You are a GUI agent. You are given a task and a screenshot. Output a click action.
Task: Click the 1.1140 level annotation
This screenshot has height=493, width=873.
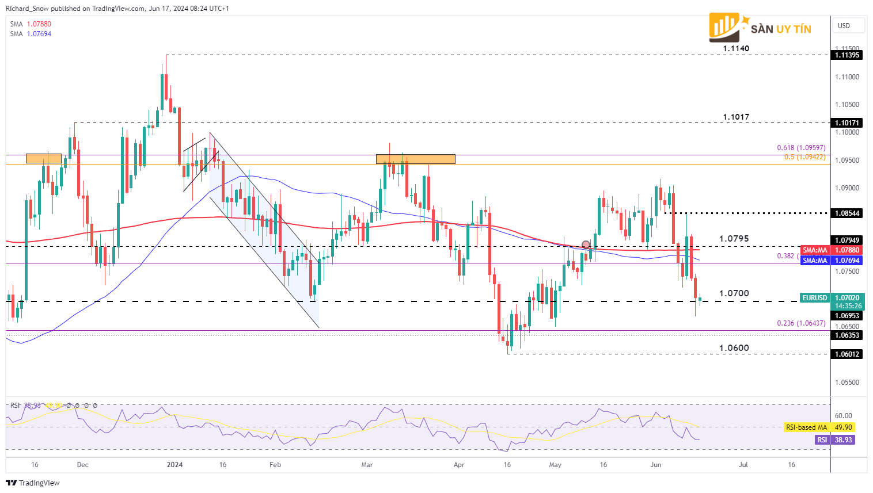737,49
